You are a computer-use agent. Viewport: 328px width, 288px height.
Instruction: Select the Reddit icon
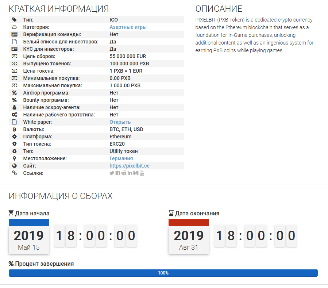pos(123,173)
